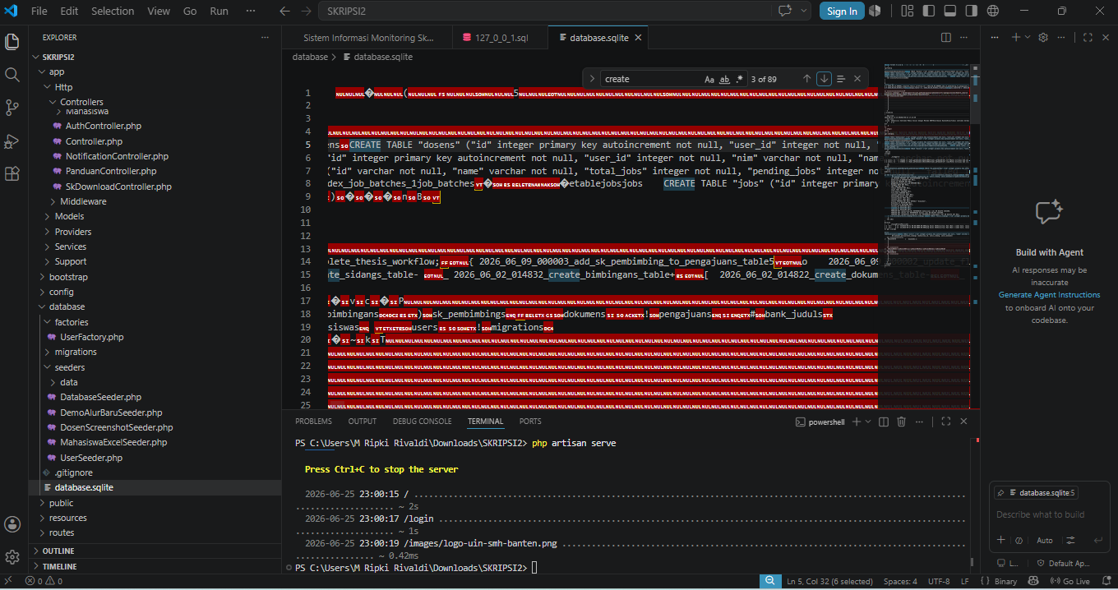Toggle Replace mode in find widget
This screenshot has width=1118, height=590.
click(x=592, y=79)
